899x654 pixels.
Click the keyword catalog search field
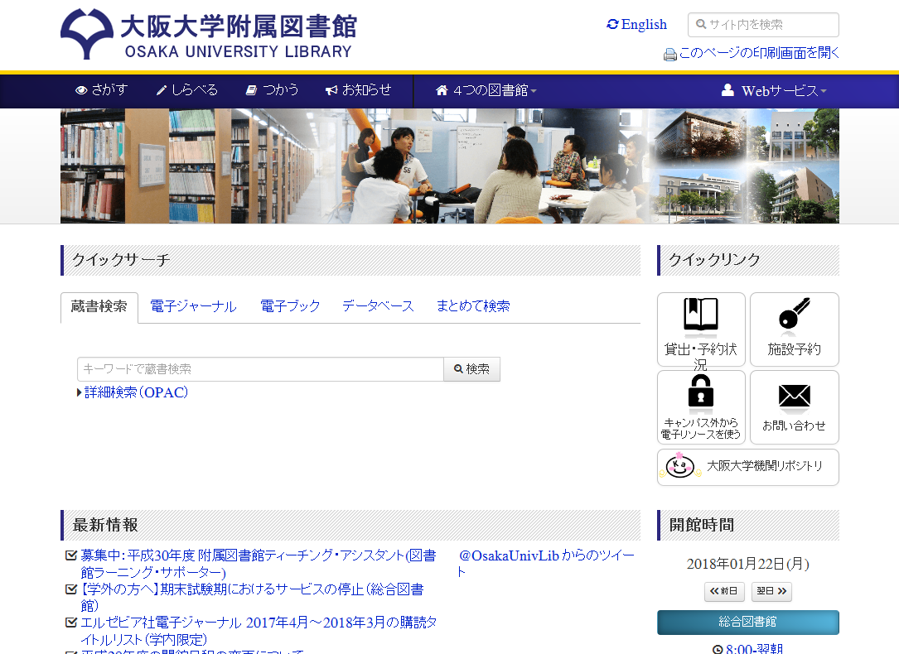(x=260, y=369)
